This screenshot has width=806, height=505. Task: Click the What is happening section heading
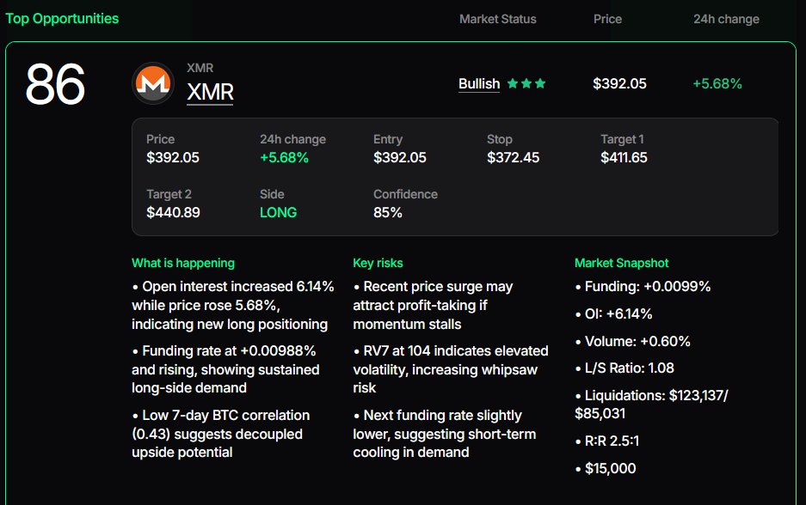(182, 263)
